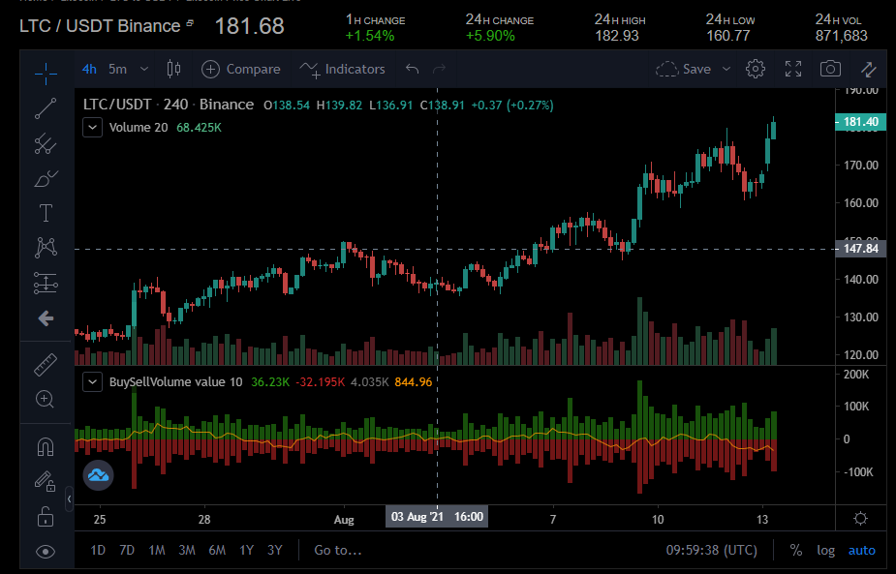Screen dimensions: 896x574
Task: Set range to 6M
Action: click(x=217, y=550)
